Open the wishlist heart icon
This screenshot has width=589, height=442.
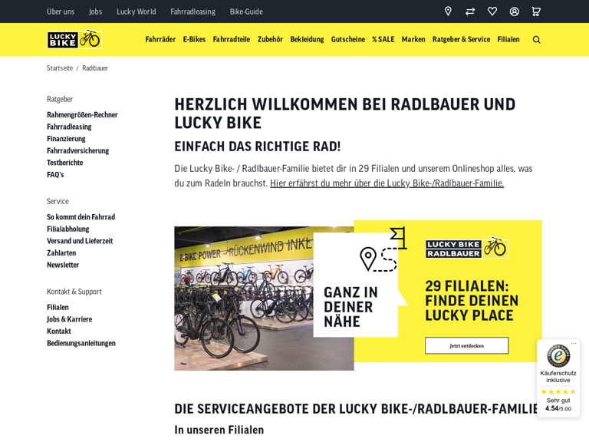[492, 12]
